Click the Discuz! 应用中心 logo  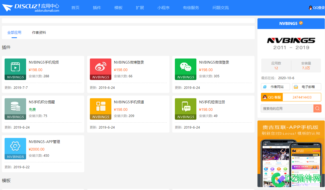(31, 8)
